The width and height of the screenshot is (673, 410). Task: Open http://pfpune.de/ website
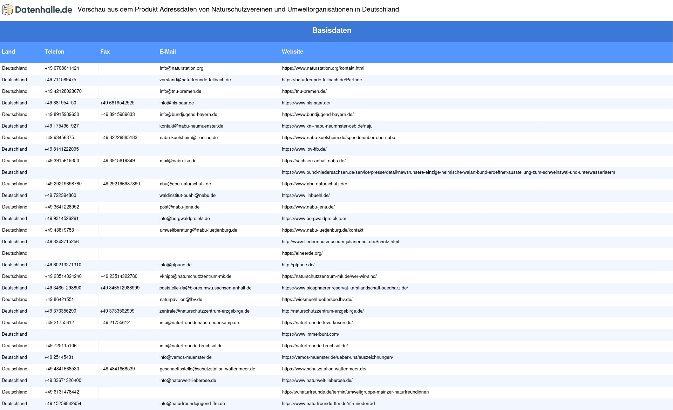point(298,265)
